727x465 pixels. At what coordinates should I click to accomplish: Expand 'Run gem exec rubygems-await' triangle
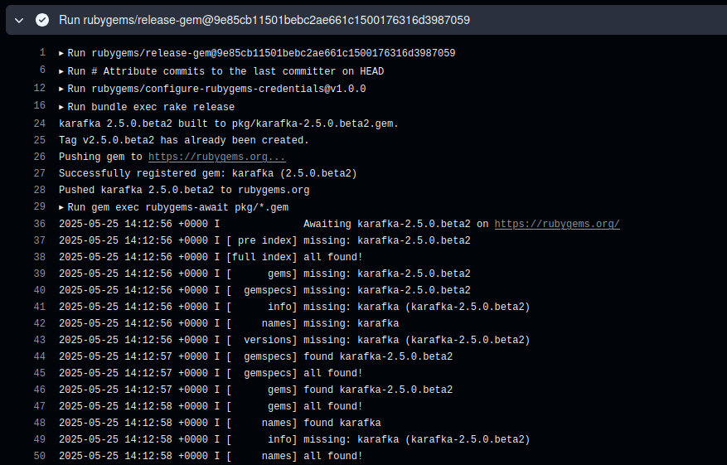coord(61,207)
